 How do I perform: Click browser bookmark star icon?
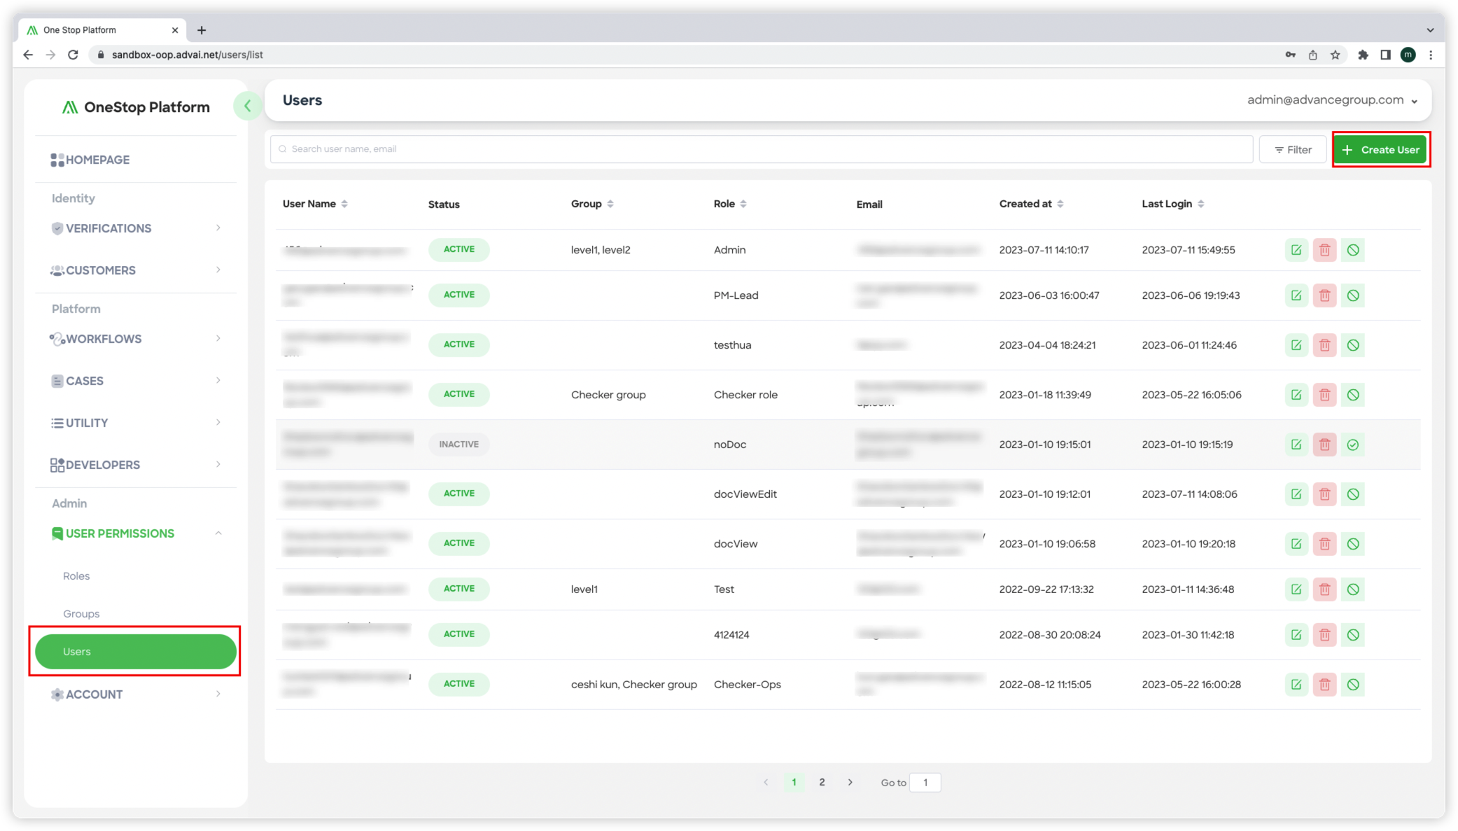pyautogui.click(x=1335, y=55)
